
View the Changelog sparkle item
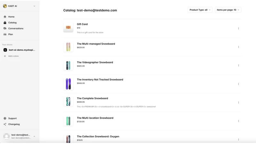[x=12, y=124]
